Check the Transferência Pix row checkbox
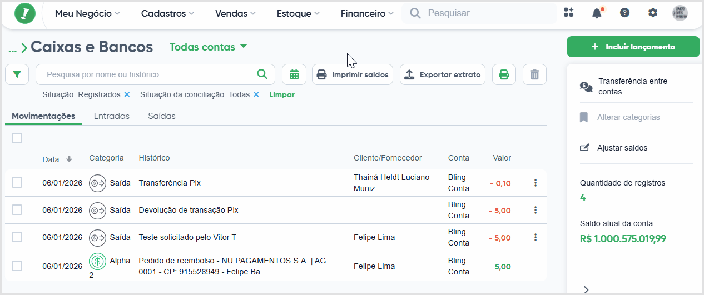This screenshot has width=704, height=295. tap(17, 182)
